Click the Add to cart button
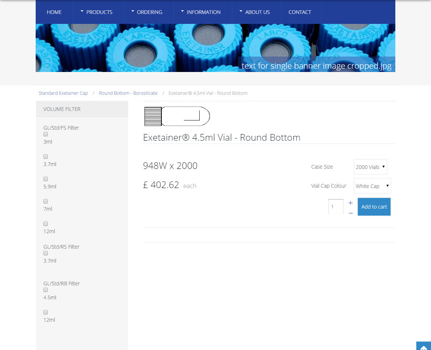This screenshot has height=350, width=431. tap(374, 207)
